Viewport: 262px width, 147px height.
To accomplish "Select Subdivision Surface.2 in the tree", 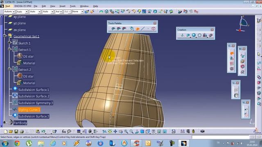I will [x=34, y=96].
